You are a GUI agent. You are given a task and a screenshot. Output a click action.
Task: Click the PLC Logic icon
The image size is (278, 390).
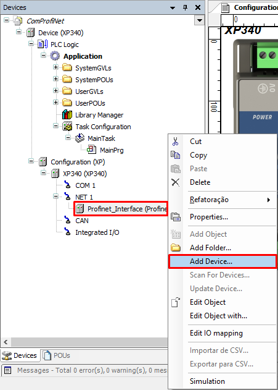coord(43,45)
